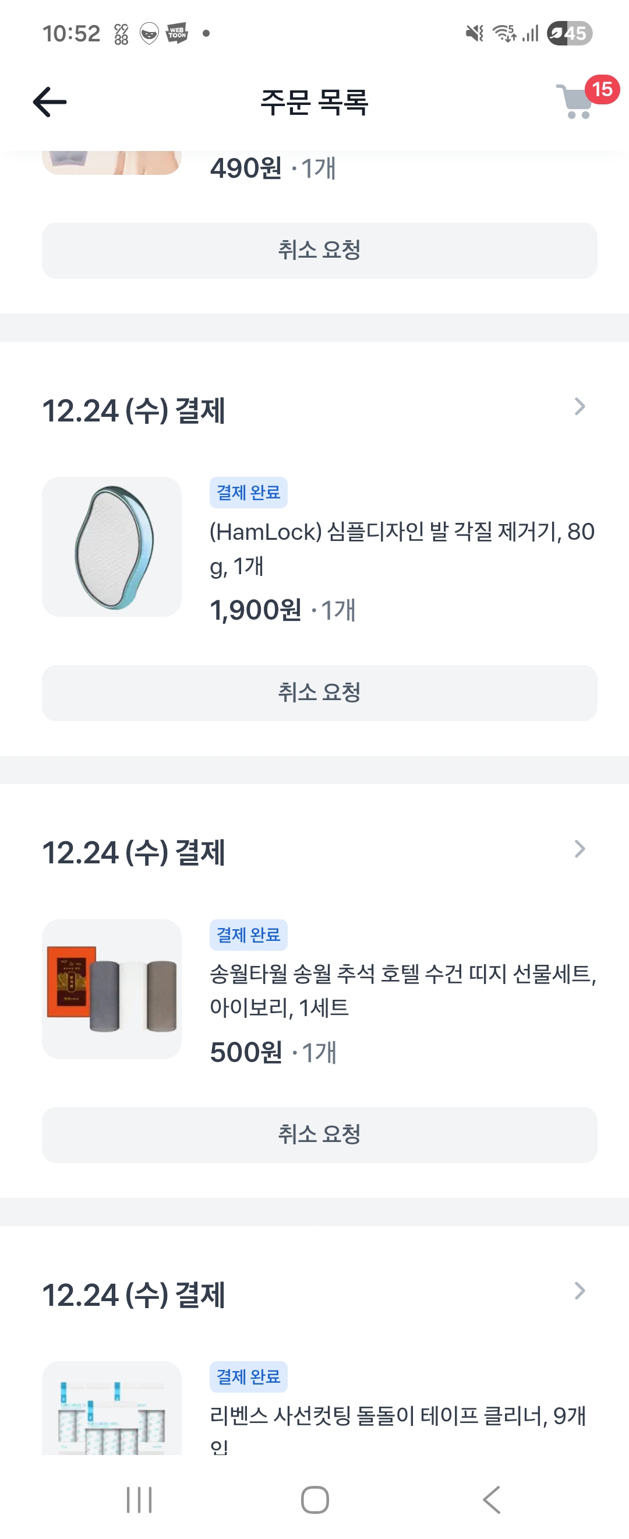Open the Livens tape cleaner product image
629x1539 pixels.
coord(112,1410)
